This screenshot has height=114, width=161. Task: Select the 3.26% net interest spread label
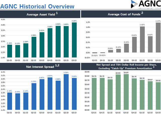pos(66,73)
